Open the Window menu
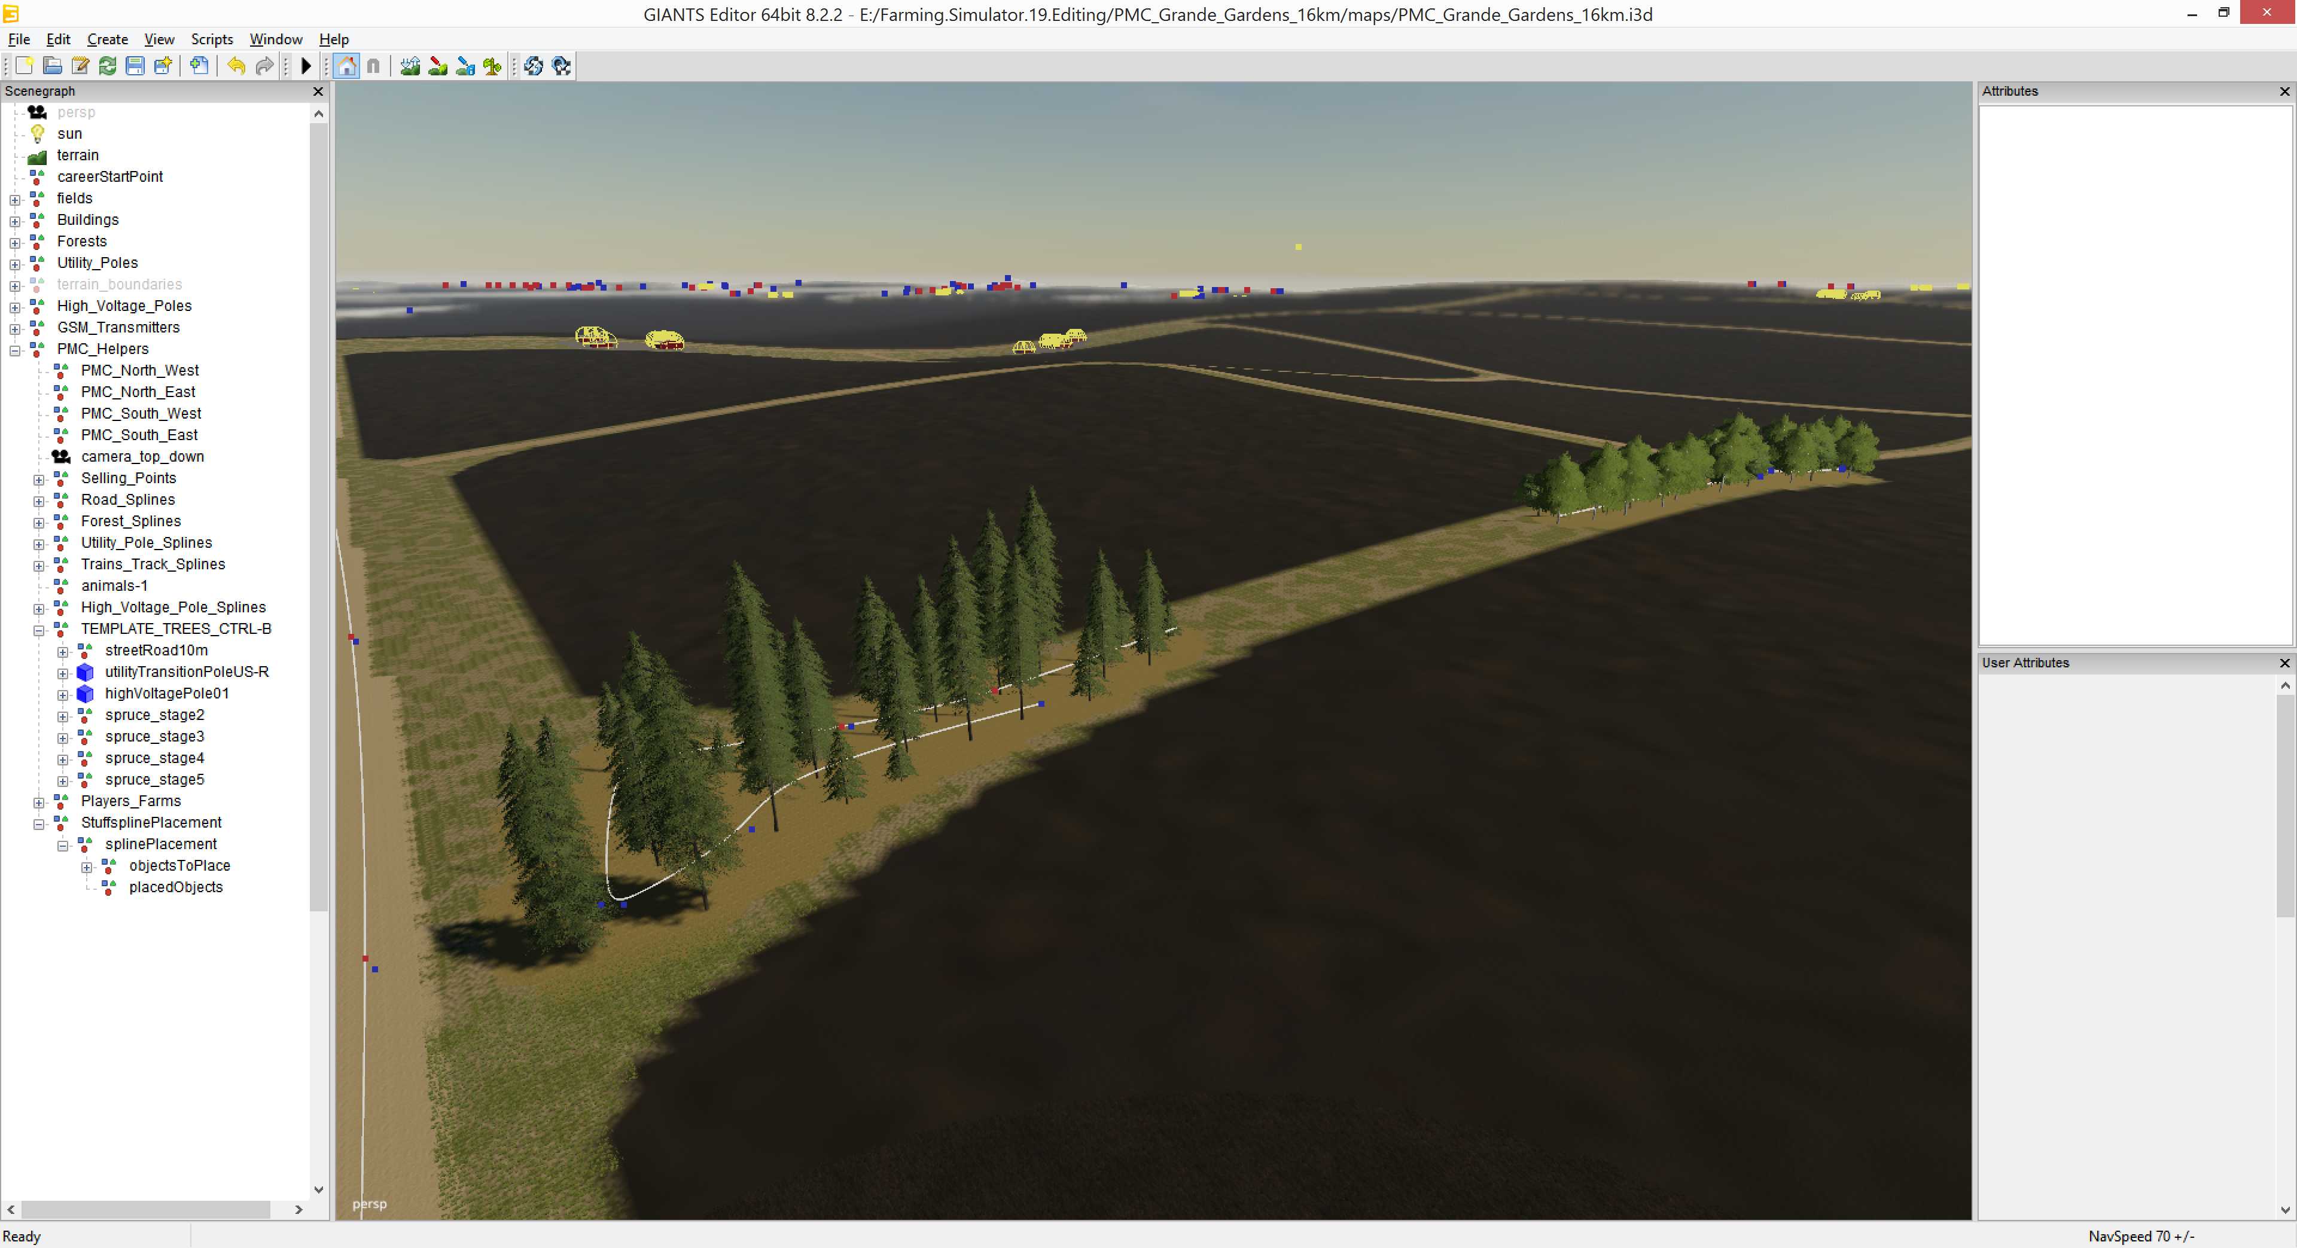This screenshot has height=1248, width=2297. point(276,39)
